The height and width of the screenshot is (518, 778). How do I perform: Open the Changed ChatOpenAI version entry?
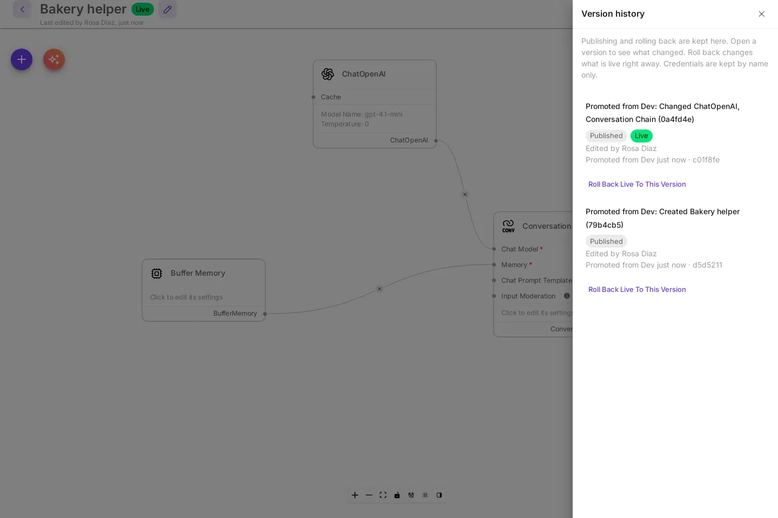pos(662,113)
